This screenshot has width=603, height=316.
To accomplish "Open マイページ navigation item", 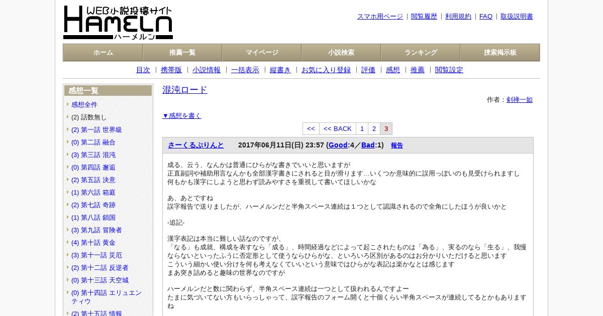I will 262,53.
